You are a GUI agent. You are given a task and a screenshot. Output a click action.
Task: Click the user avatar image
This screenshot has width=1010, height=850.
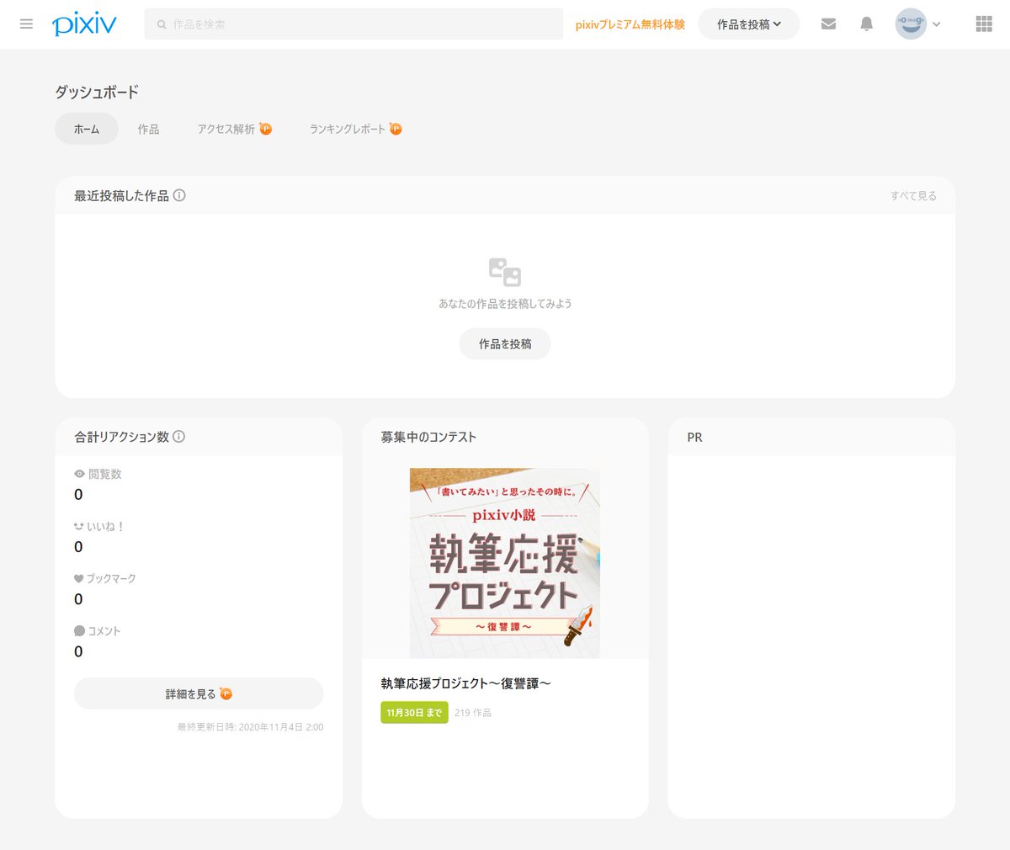911,24
